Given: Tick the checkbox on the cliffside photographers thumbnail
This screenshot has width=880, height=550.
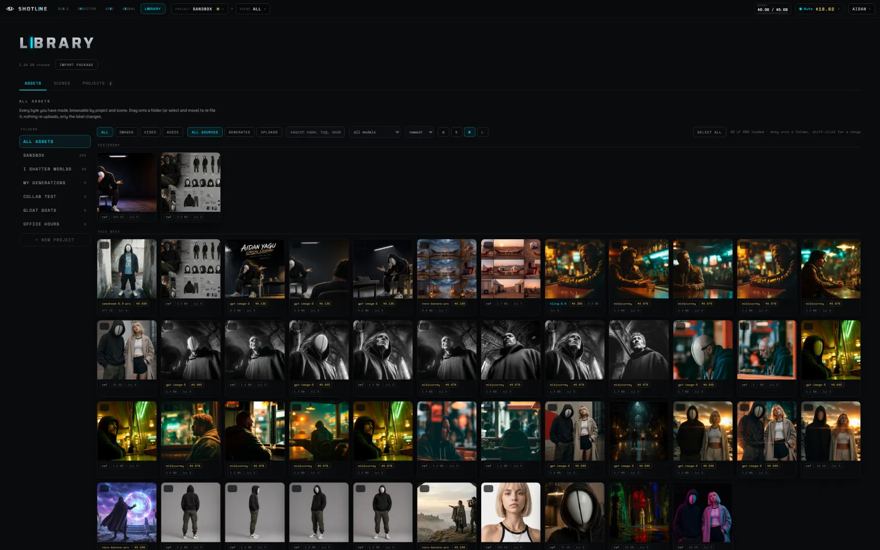Looking at the screenshot, I should [x=425, y=488].
